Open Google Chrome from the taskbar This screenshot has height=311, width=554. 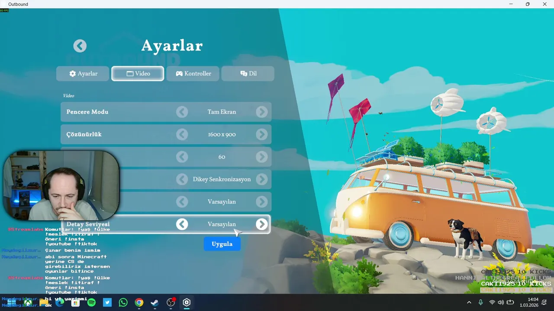(139, 303)
